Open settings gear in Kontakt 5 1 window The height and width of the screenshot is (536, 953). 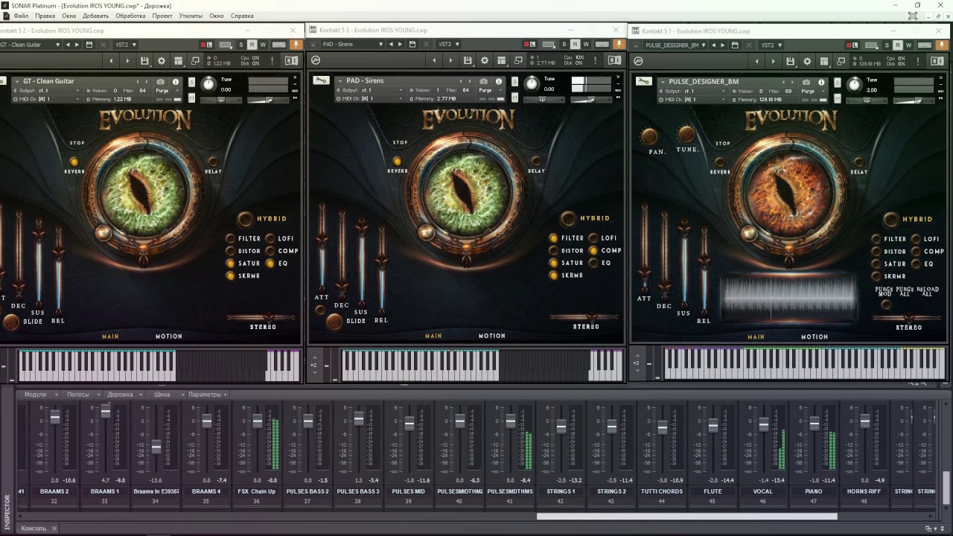808,60
